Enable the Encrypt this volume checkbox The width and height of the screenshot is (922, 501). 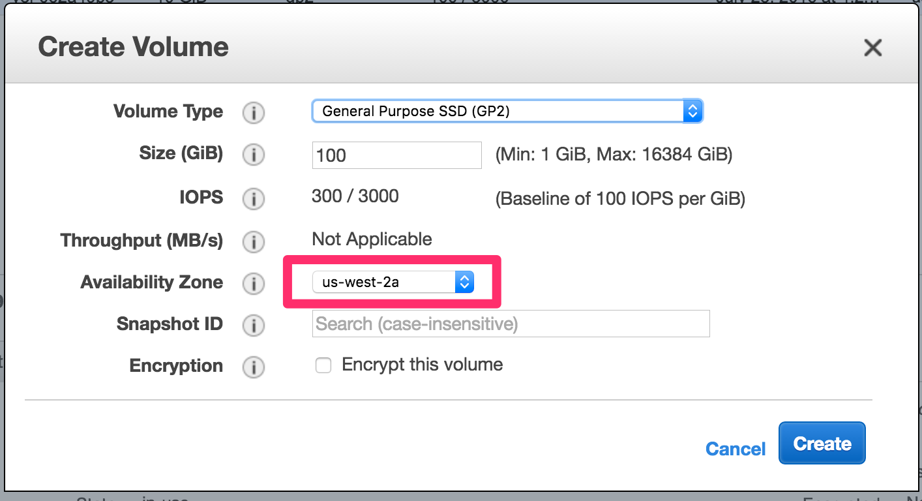click(x=323, y=365)
